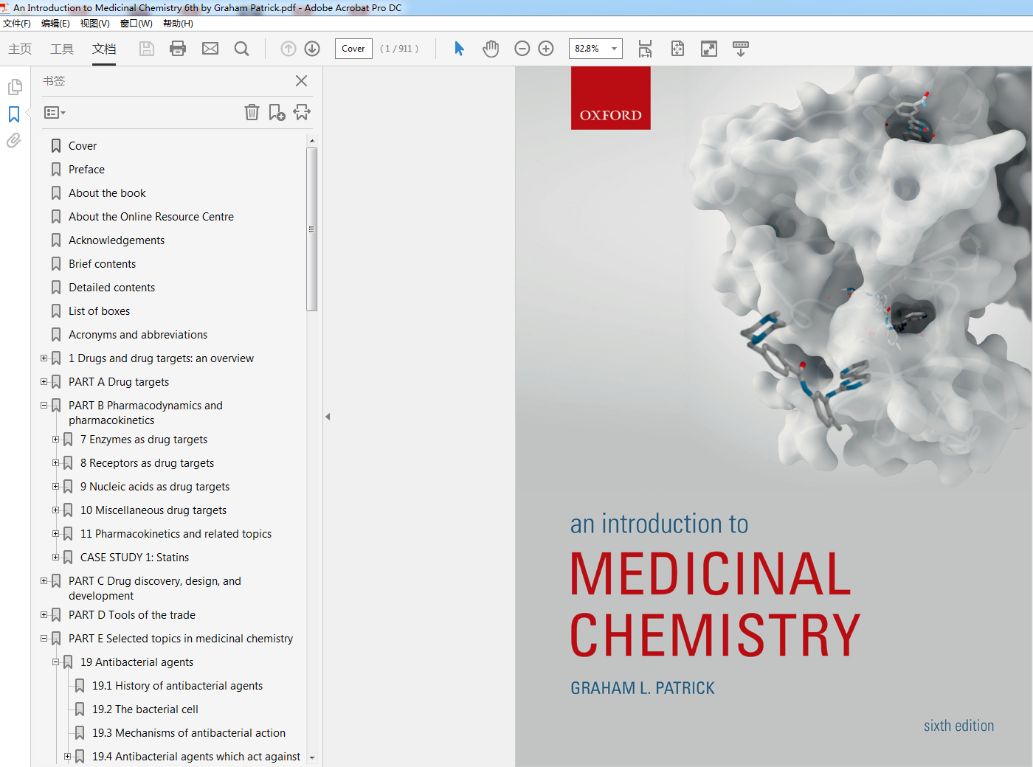This screenshot has width=1033, height=767.
Task: Open About the book bookmark
Action: 107,193
